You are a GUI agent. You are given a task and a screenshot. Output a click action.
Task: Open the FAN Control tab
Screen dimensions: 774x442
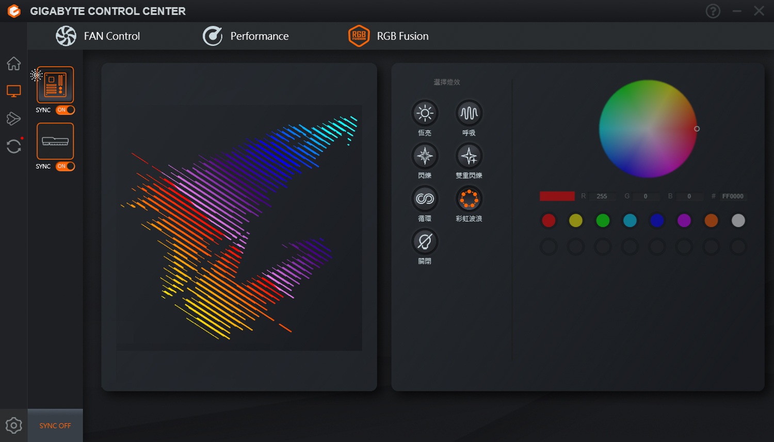tap(98, 36)
